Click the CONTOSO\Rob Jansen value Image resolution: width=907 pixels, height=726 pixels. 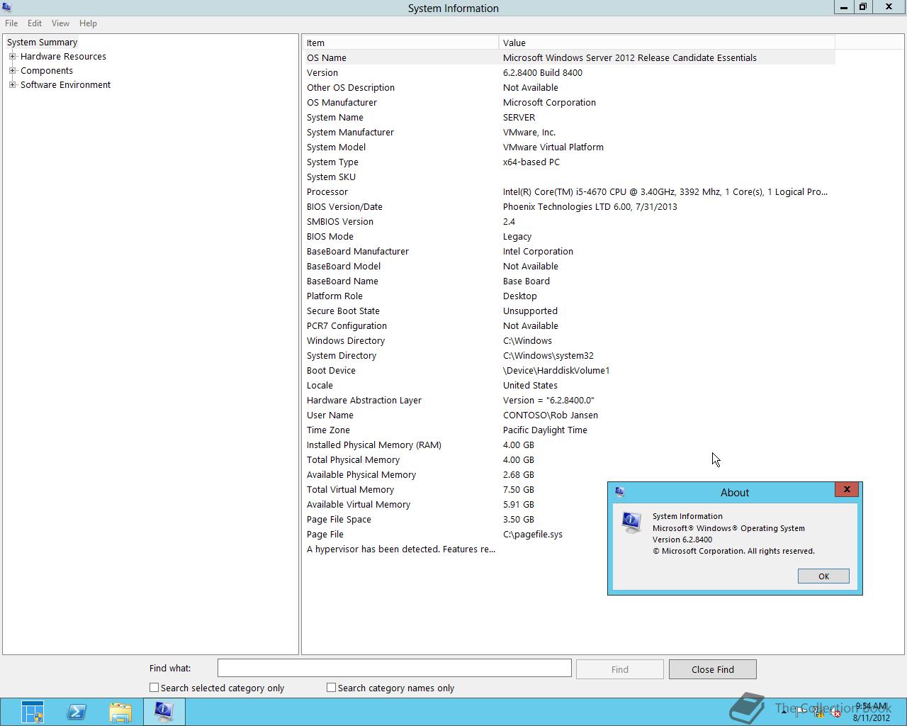tap(551, 415)
